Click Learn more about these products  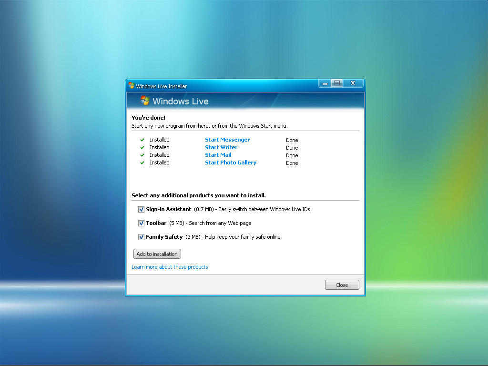tap(170, 267)
